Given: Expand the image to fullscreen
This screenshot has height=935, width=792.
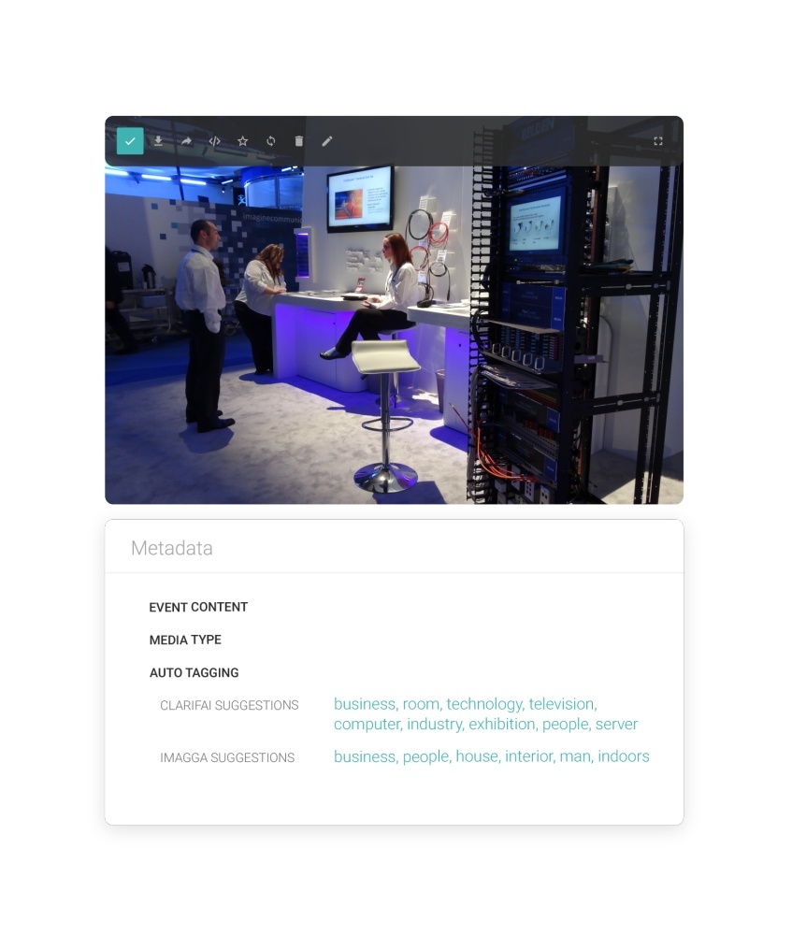Looking at the screenshot, I should pyautogui.click(x=657, y=141).
